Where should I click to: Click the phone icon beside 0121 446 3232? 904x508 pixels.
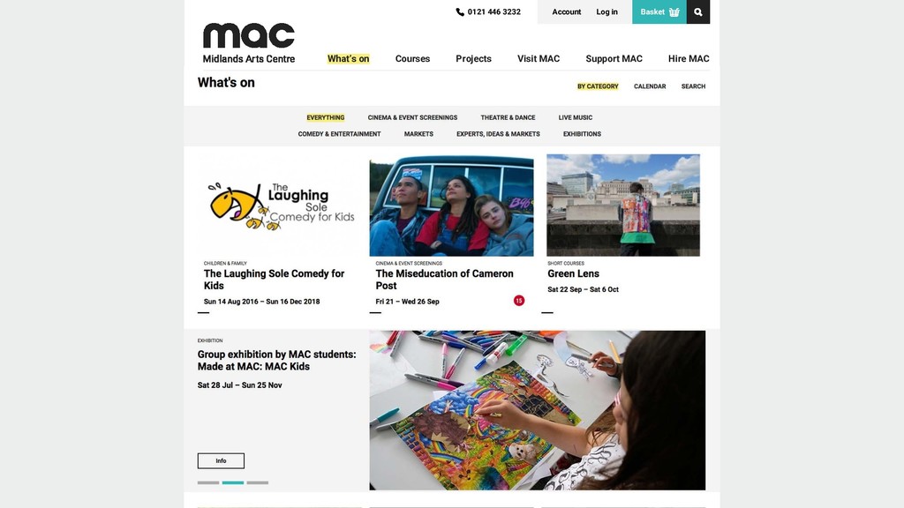[x=459, y=12]
